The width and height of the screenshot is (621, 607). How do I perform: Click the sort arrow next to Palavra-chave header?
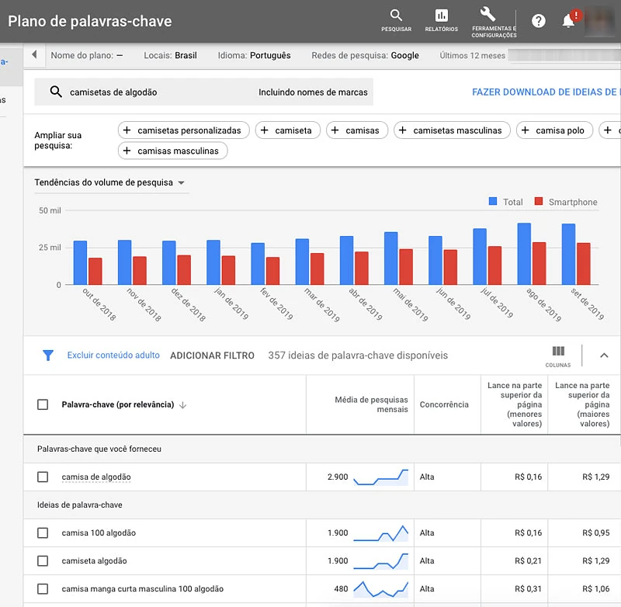coord(182,404)
